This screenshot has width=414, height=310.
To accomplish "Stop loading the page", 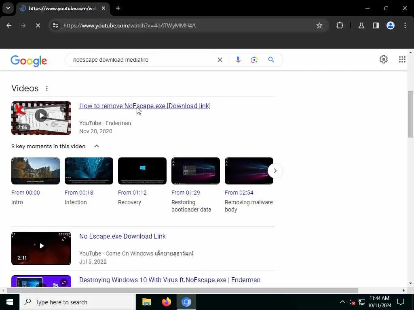I will 38,25.
